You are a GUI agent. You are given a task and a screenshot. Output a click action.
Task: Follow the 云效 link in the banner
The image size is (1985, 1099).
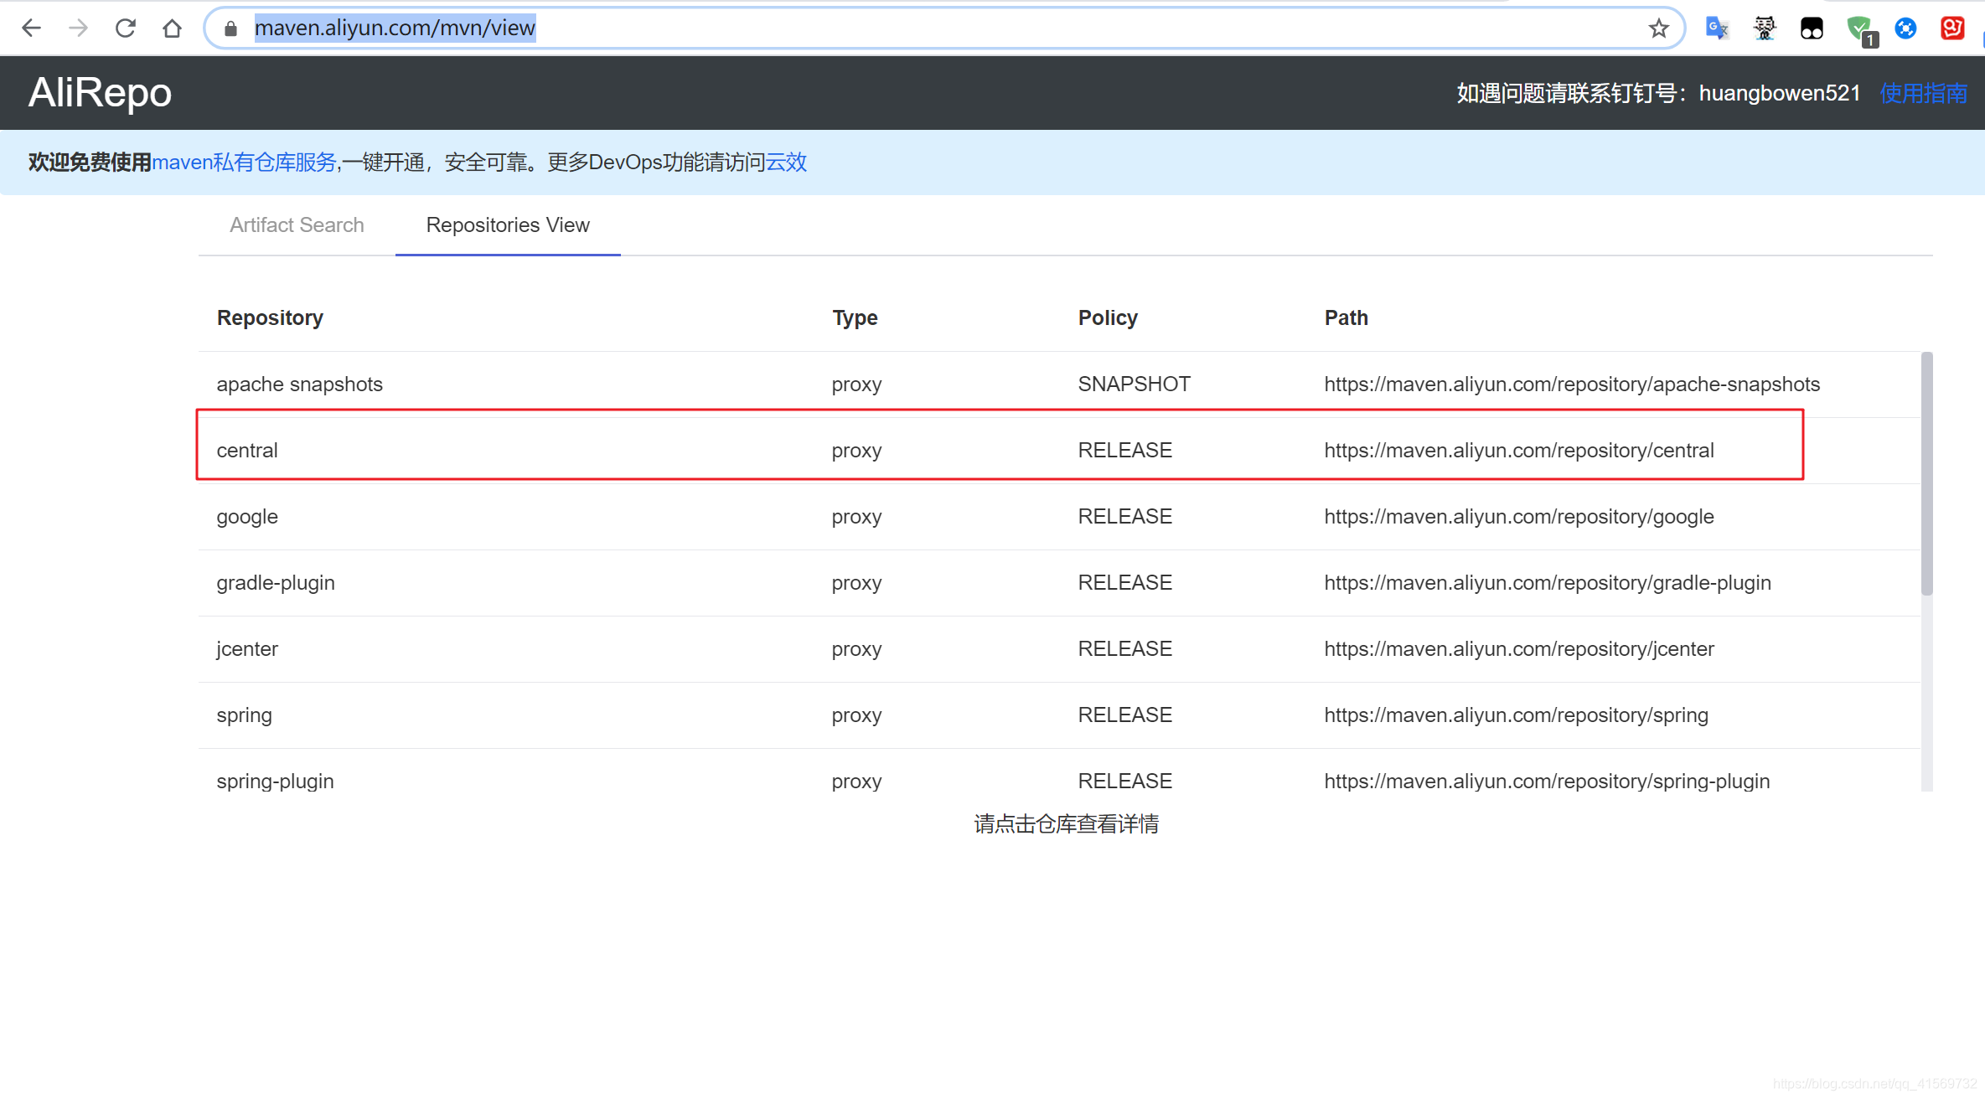[x=786, y=162]
